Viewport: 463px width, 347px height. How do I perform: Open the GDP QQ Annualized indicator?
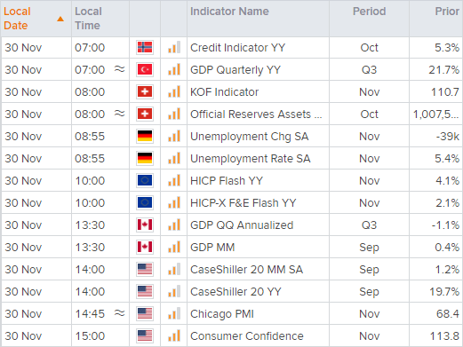[242, 225]
